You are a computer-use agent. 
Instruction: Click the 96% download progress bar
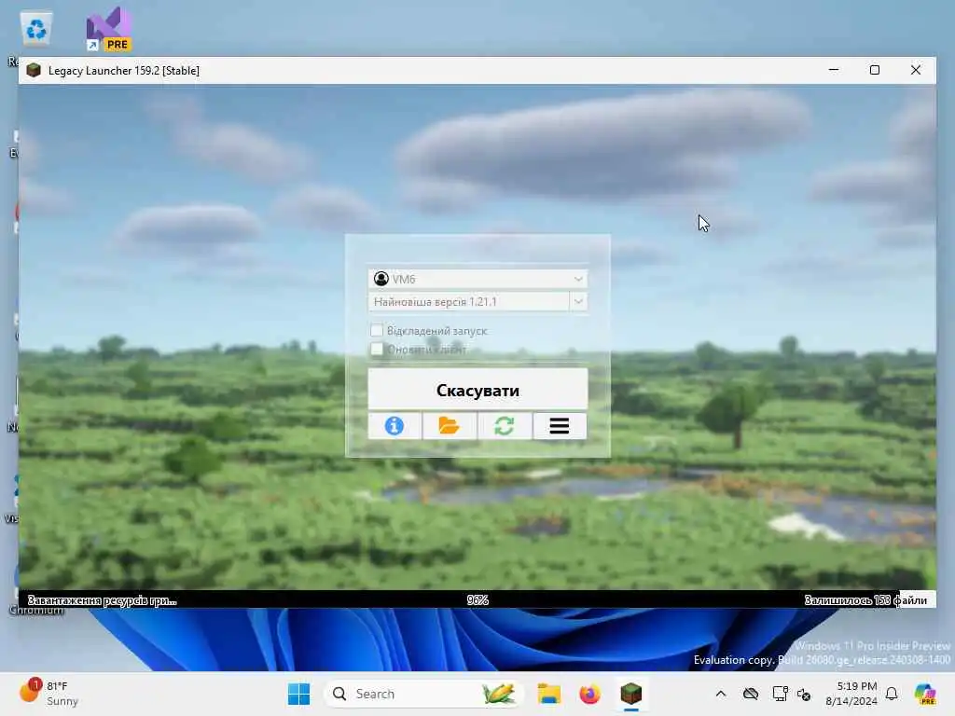[477, 599]
